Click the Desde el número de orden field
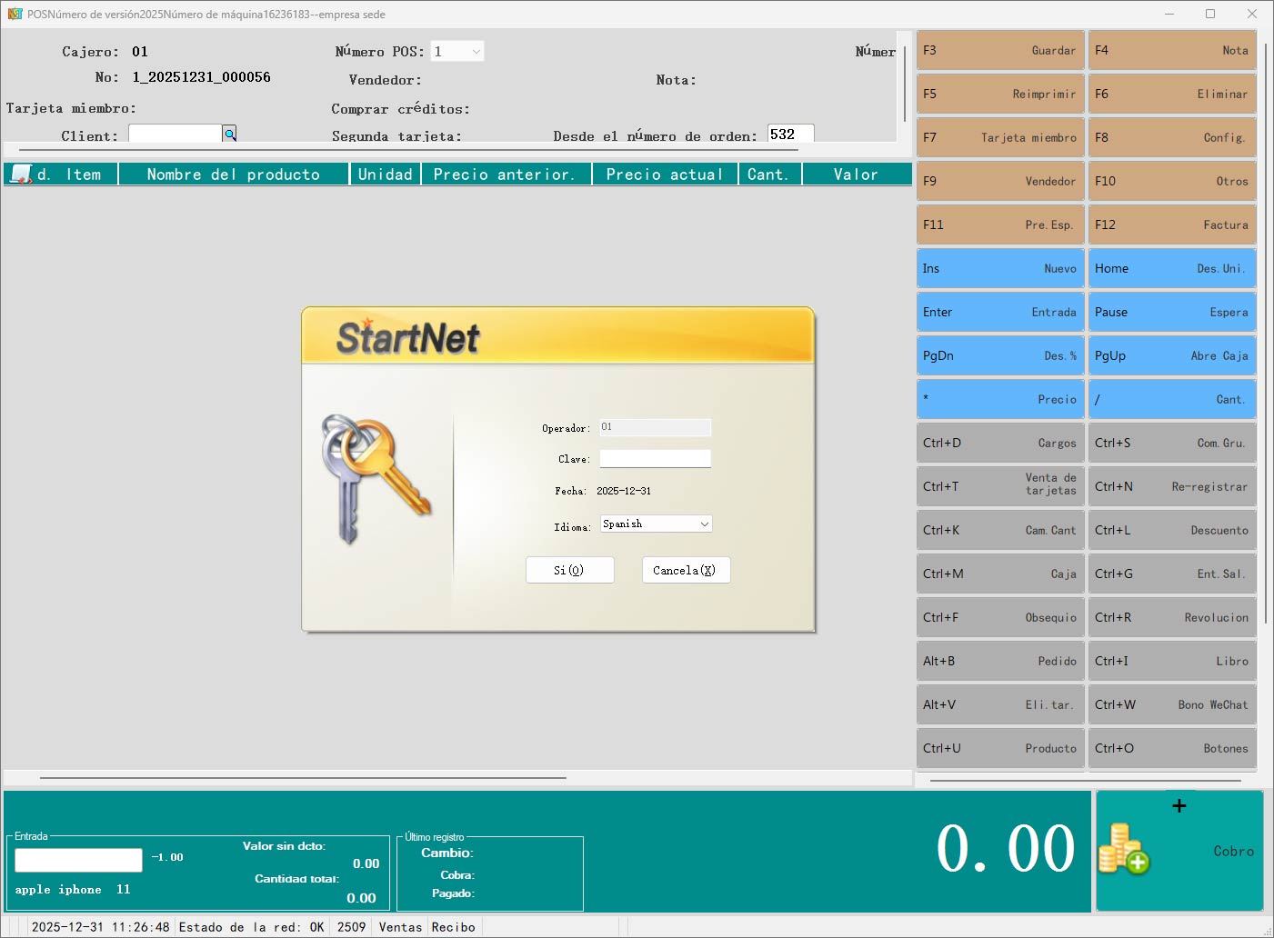 pos(789,135)
